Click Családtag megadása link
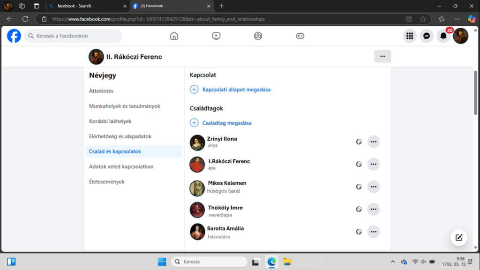This screenshot has height=270, width=480. [x=227, y=123]
